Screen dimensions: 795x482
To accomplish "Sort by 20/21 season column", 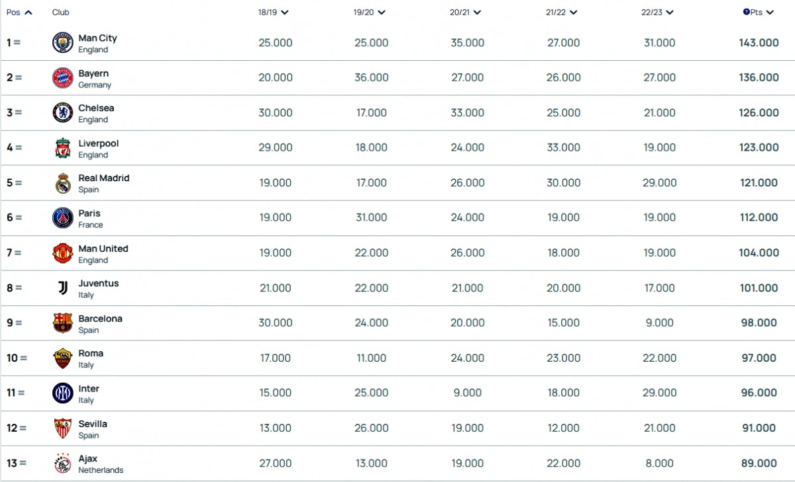I will pyautogui.click(x=466, y=12).
